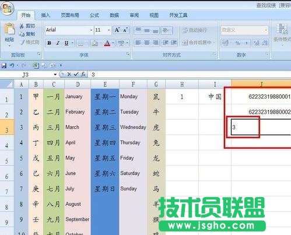This screenshot has height=235, width=291.
Task: Click Merge and Center button
Action: tap(197, 43)
